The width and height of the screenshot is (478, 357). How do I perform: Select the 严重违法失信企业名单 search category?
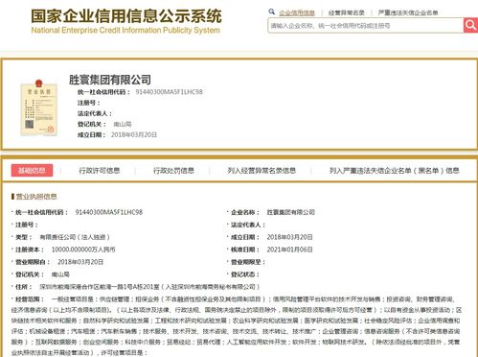point(408,12)
